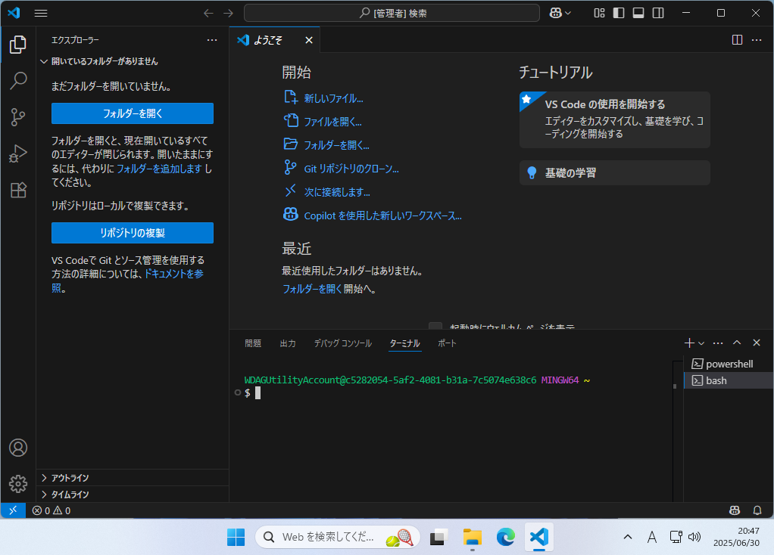Viewport: 774px width, 555px height.
Task: Click the command center search box
Action: 392,14
